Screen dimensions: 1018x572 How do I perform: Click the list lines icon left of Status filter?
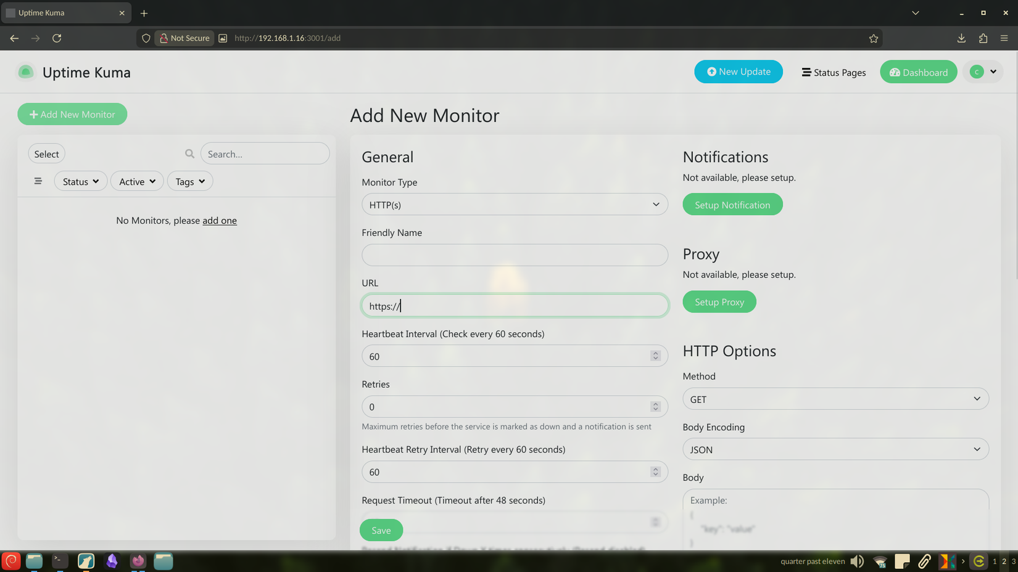click(x=38, y=181)
